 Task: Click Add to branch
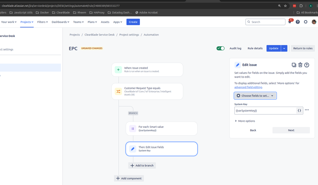[142, 166]
